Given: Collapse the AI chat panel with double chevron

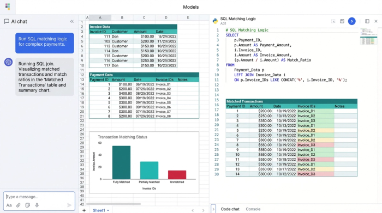Looking at the screenshot, I should [72, 21].
